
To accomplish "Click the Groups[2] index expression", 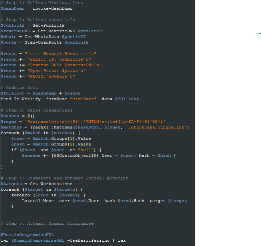I will coord(63,144).
